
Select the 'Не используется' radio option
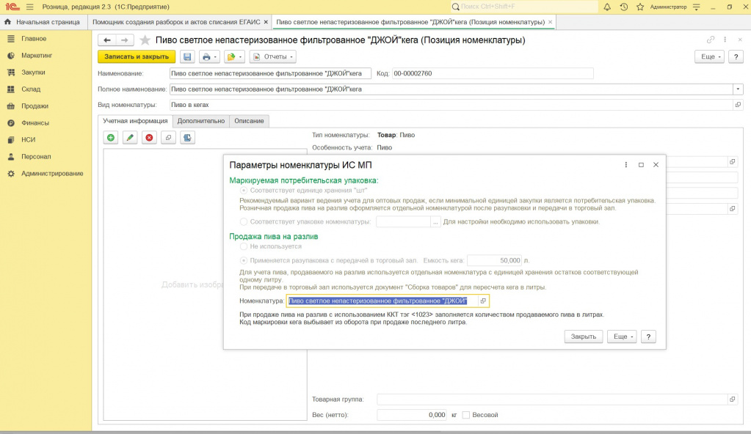(244, 246)
